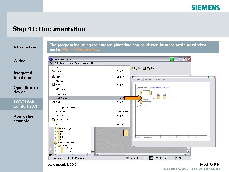229x172 pixels.
Task: Choose Convert menu entry with the icon
Action: click(x=89, y=119)
